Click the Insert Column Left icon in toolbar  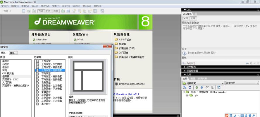point(85,11)
